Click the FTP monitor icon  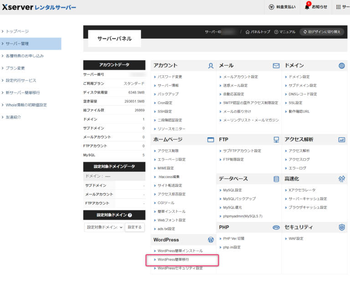click(276, 140)
